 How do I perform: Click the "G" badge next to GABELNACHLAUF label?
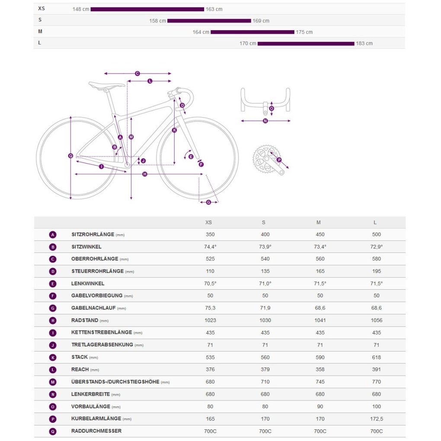click(53, 308)
